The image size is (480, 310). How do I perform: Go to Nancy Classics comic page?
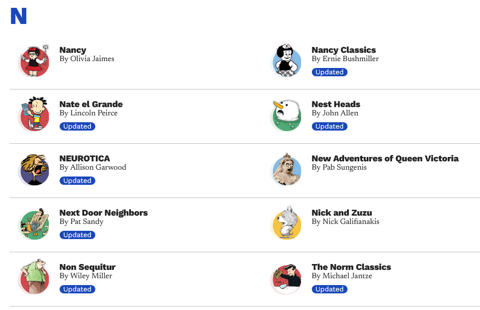click(344, 50)
